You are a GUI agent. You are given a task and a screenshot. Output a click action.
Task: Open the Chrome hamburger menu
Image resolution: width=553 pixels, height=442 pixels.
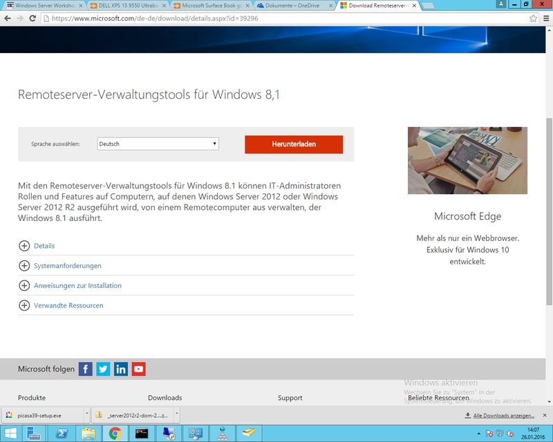coord(546,19)
